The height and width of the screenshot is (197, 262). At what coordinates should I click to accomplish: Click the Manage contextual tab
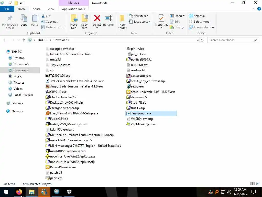(73, 3)
